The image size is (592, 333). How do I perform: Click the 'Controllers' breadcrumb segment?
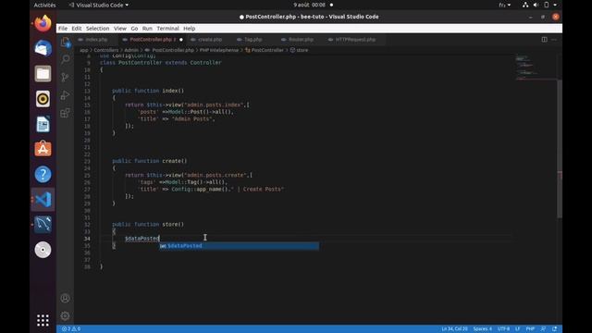coord(106,50)
